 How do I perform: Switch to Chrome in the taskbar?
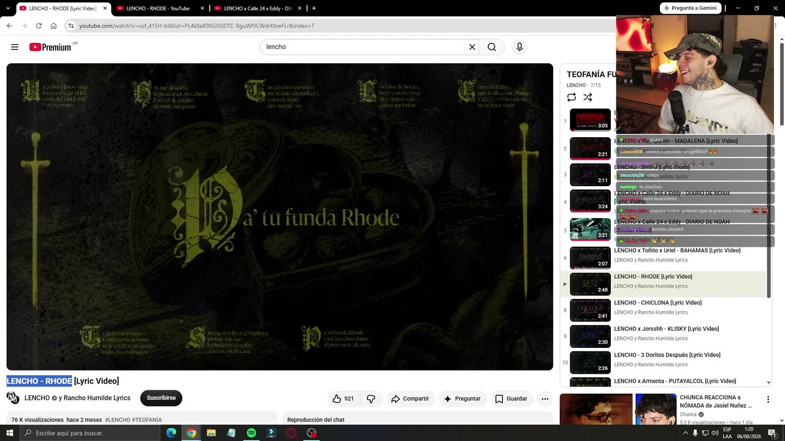click(191, 433)
